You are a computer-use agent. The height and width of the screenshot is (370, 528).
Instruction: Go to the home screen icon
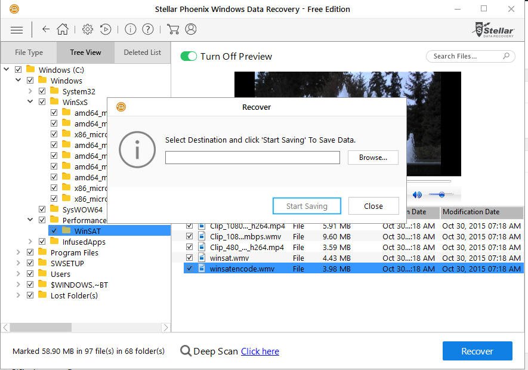[63, 29]
